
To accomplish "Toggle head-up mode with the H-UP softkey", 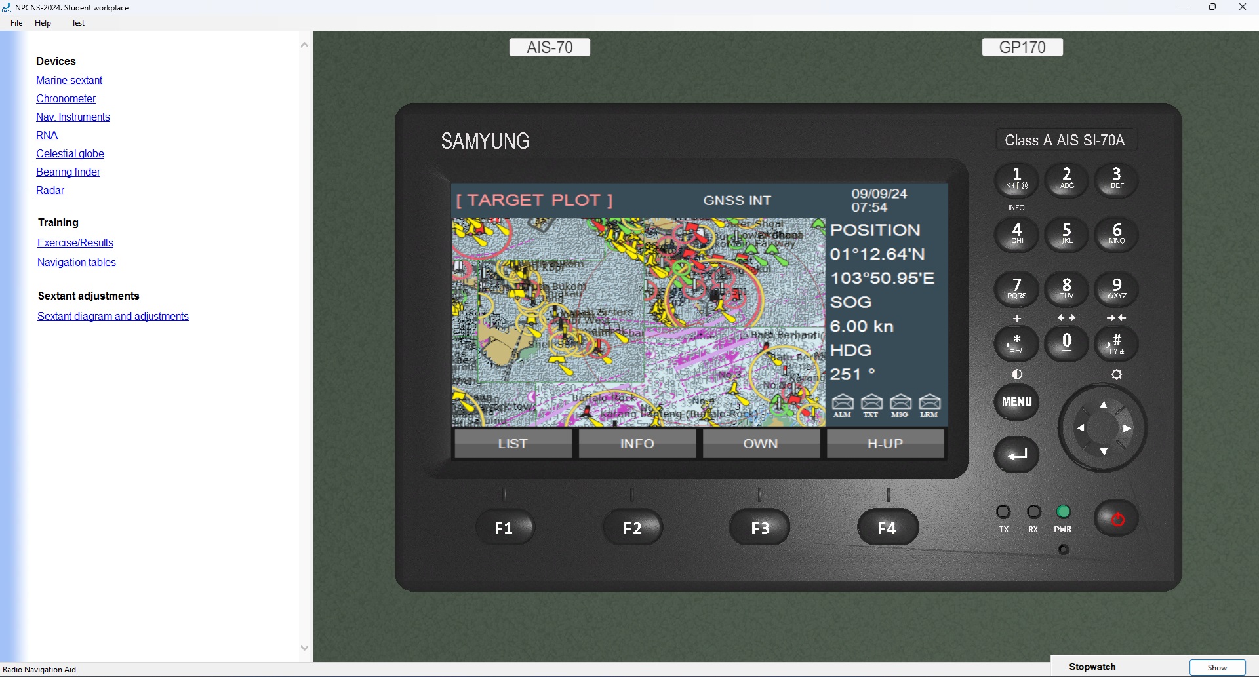I will 885,444.
